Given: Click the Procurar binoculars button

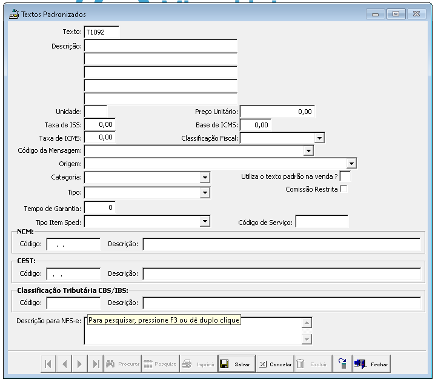Looking at the screenshot, I should tap(122, 364).
